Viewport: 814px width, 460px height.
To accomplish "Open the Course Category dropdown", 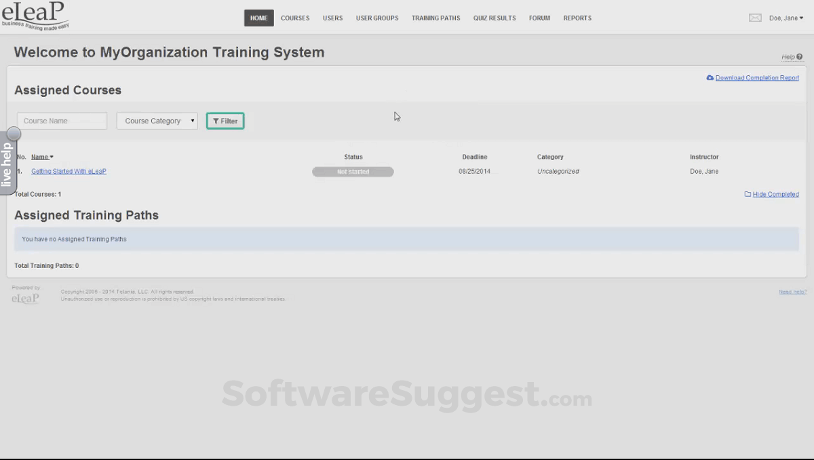I will pos(157,120).
